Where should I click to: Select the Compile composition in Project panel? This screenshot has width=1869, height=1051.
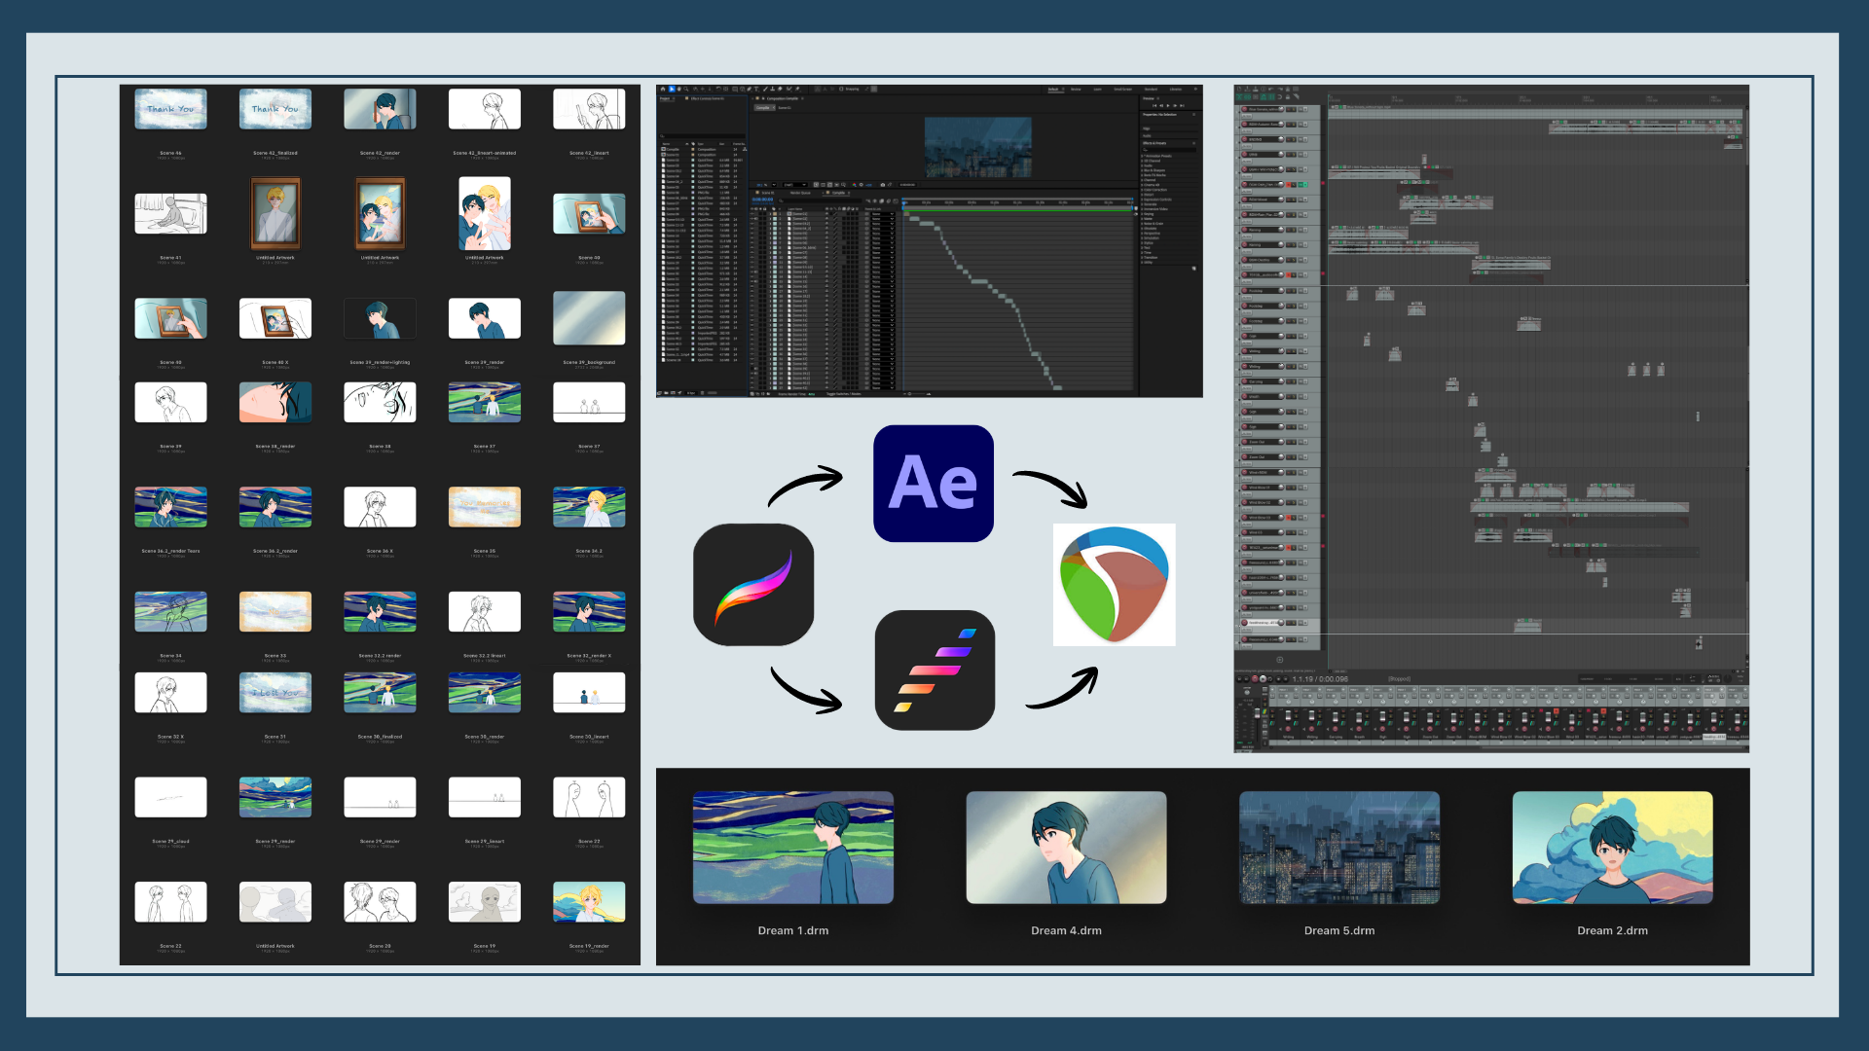(673, 150)
